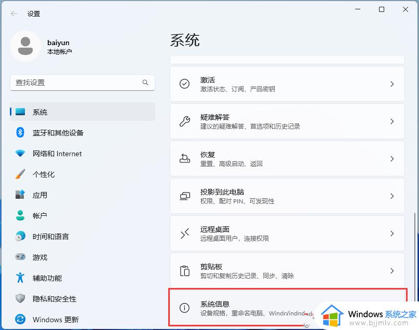This screenshot has width=419, height=330.
Task: Open the 帐户 category
Action: coord(83,215)
